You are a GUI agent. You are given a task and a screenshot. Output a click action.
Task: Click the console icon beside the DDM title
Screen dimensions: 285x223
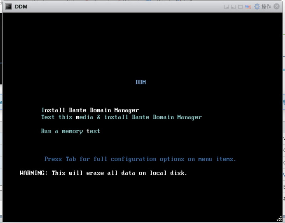[8, 6]
